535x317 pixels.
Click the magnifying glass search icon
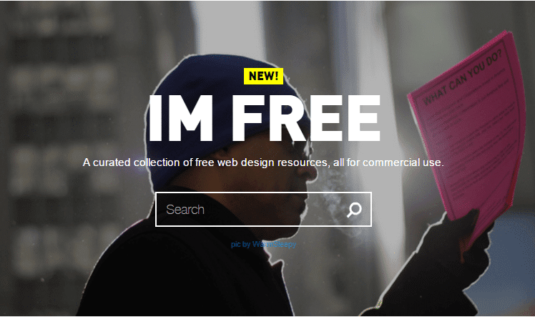tap(354, 210)
